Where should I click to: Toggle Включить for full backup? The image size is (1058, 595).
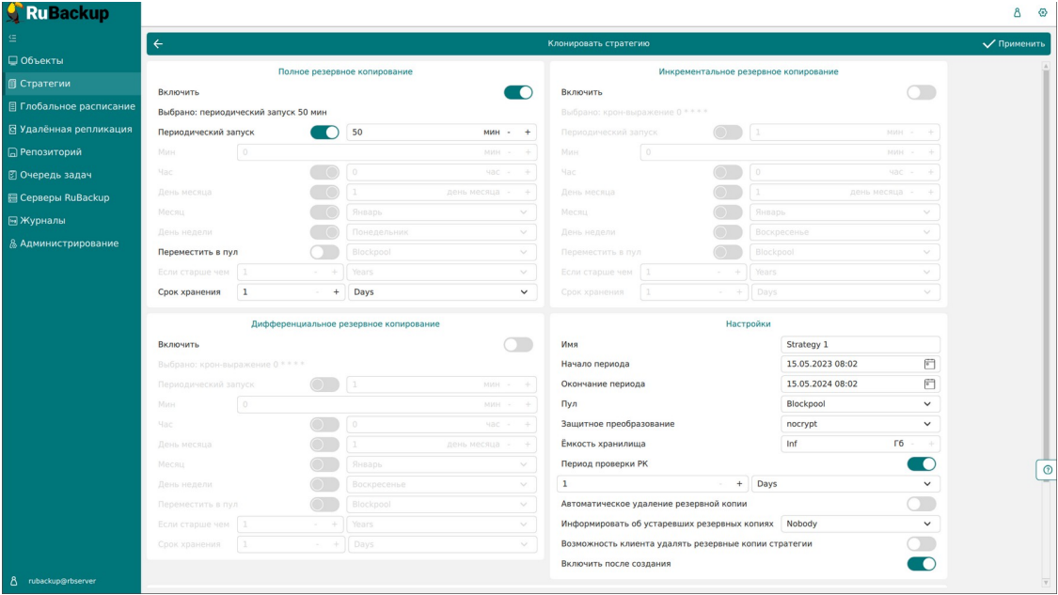coord(518,92)
